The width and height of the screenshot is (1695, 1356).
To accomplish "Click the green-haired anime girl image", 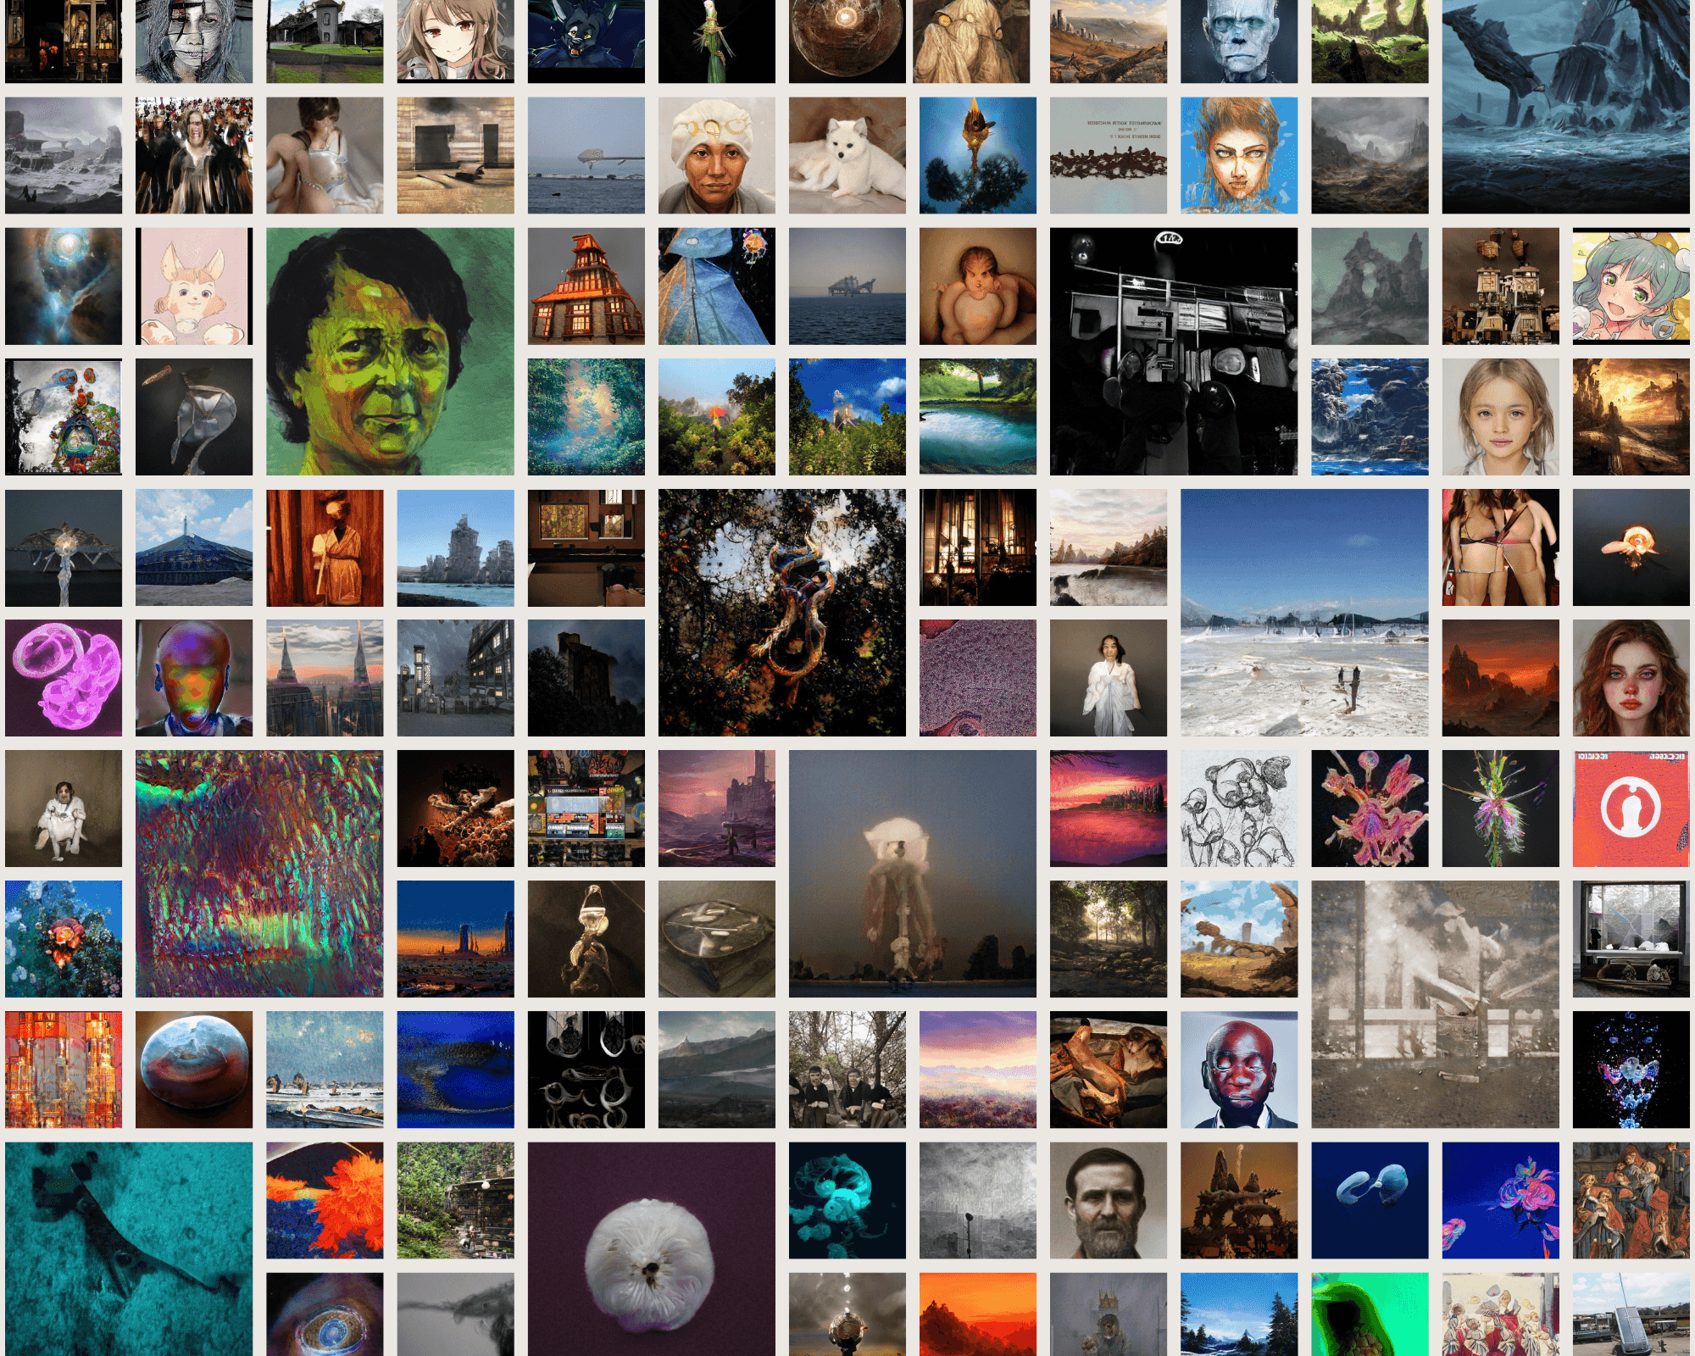I will [x=1631, y=286].
